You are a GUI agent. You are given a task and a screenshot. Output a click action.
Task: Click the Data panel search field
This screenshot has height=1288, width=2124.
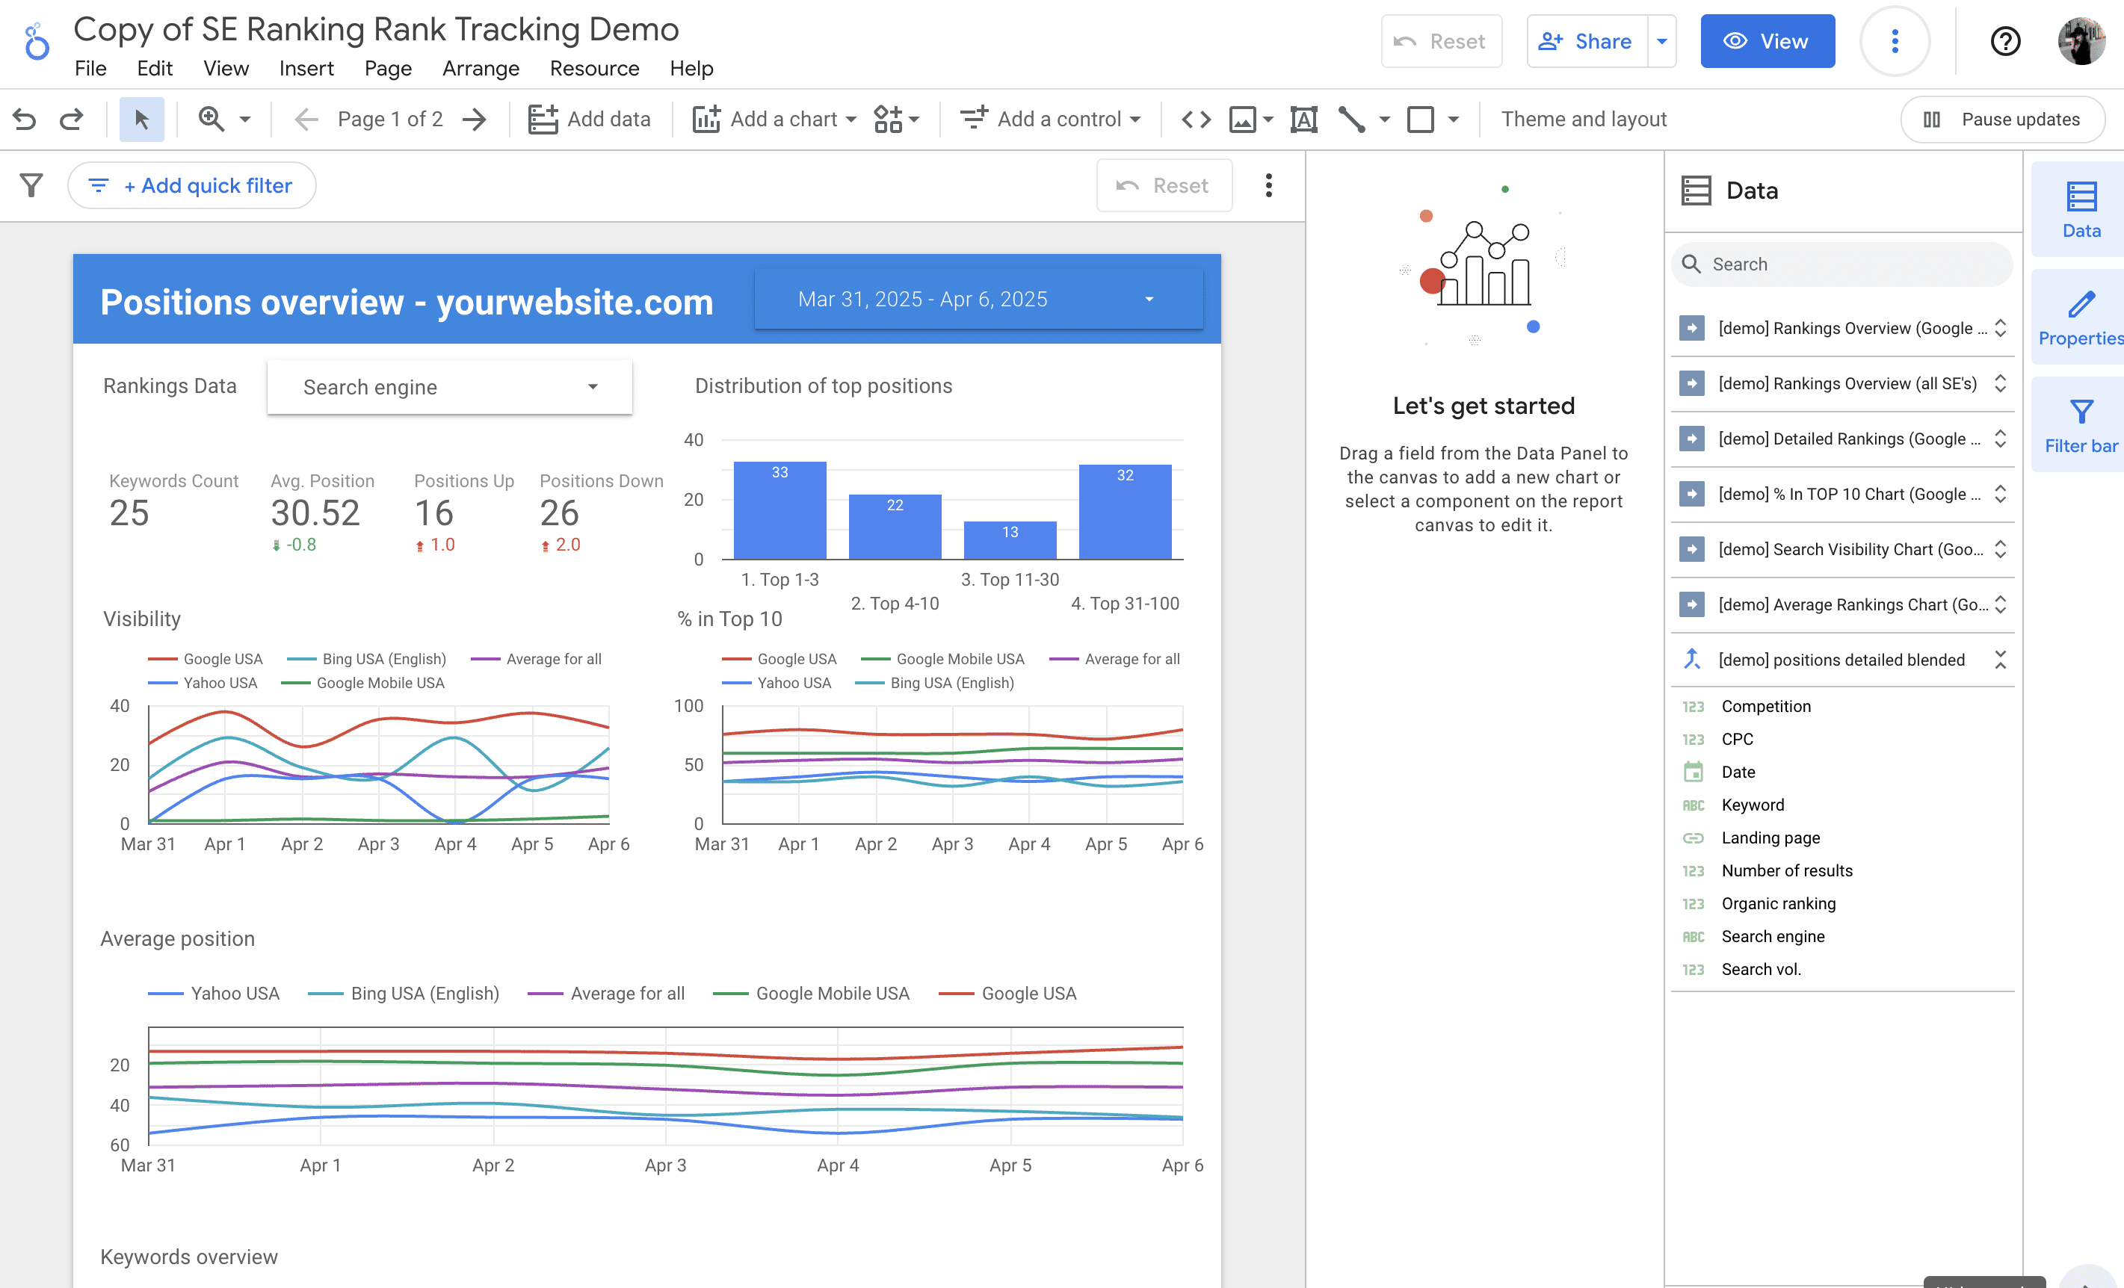tap(1841, 264)
